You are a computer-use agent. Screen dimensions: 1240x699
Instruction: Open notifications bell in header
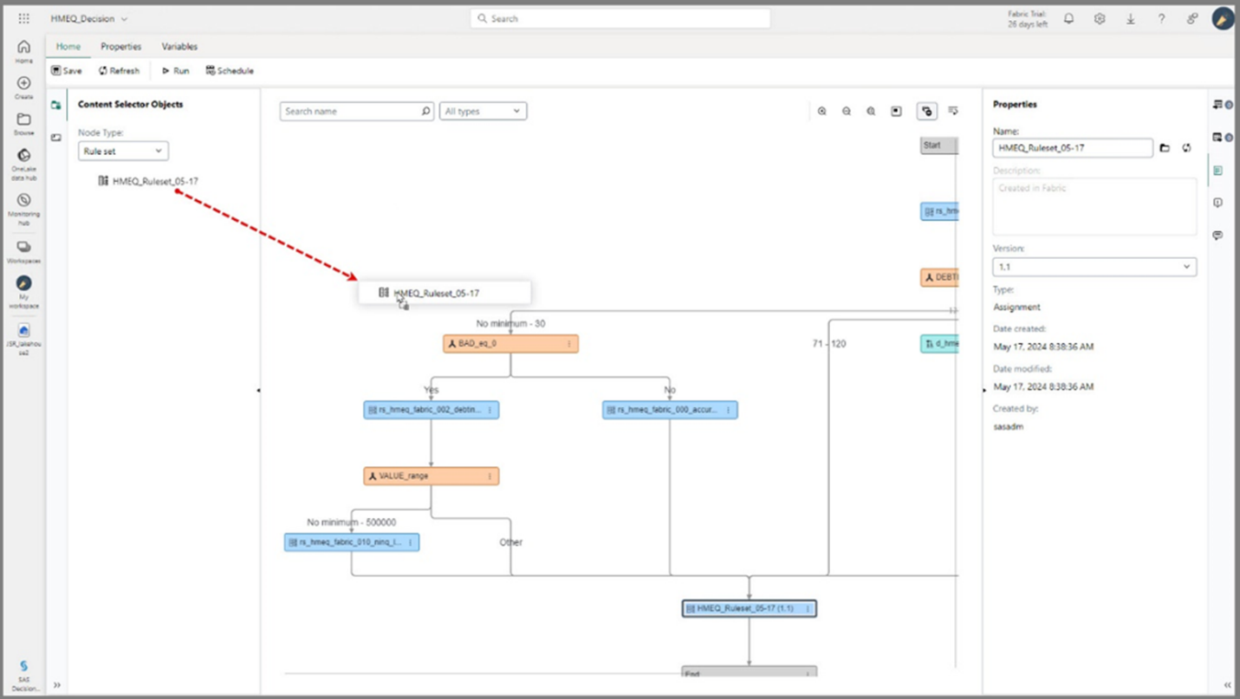1068,18
